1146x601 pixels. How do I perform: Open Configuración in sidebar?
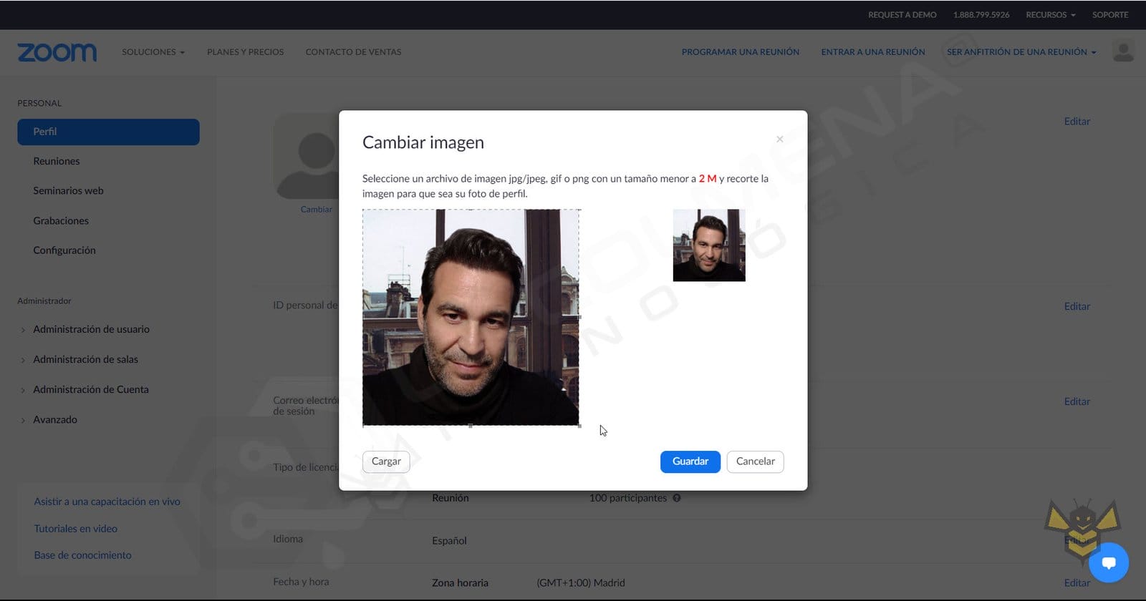[64, 250]
